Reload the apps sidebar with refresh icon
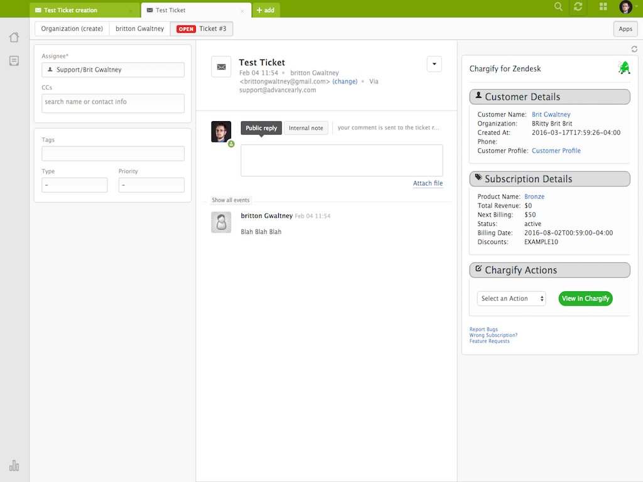643x482 pixels. coord(634,49)
